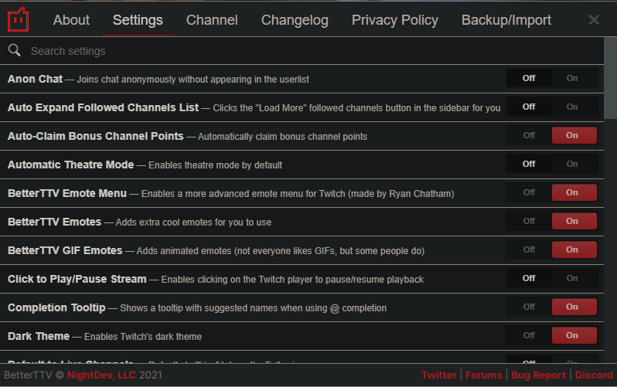Enable Automatic Theatre Mode

572,164
